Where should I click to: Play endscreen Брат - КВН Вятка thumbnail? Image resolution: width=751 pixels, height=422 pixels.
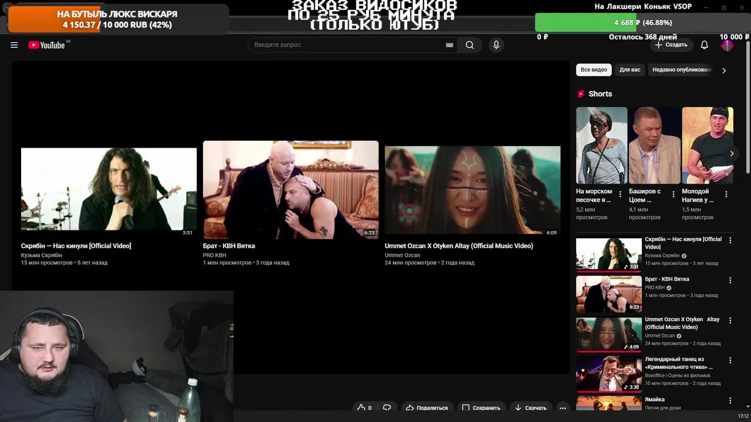(x=290, y=189)
